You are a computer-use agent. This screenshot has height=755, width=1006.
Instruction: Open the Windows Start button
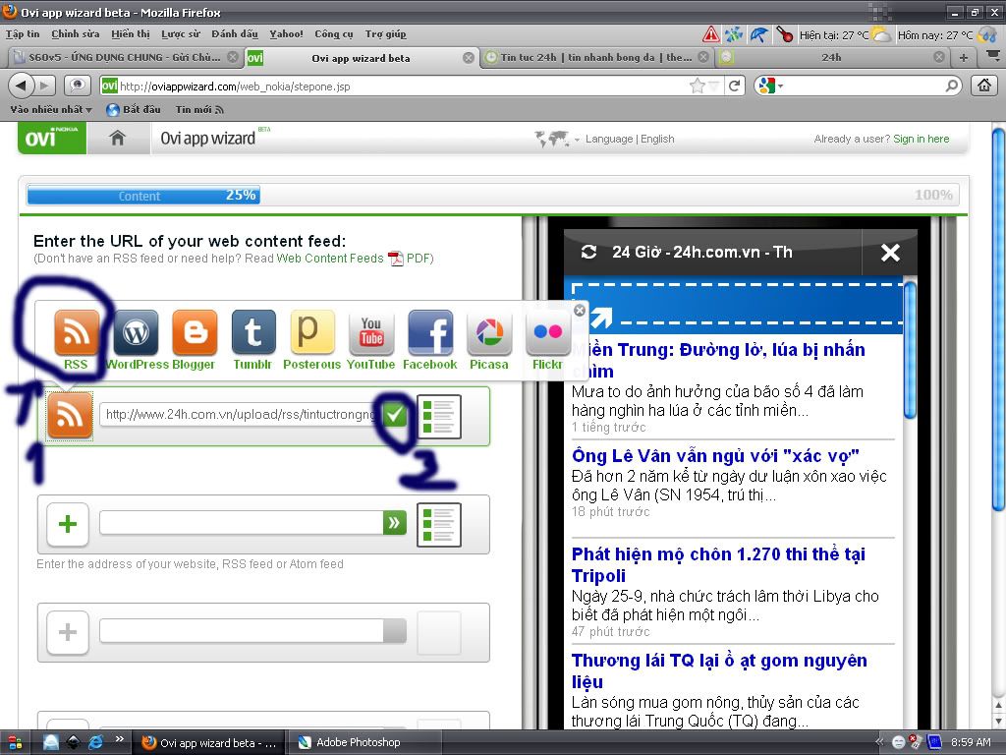(x=14, y=743)
